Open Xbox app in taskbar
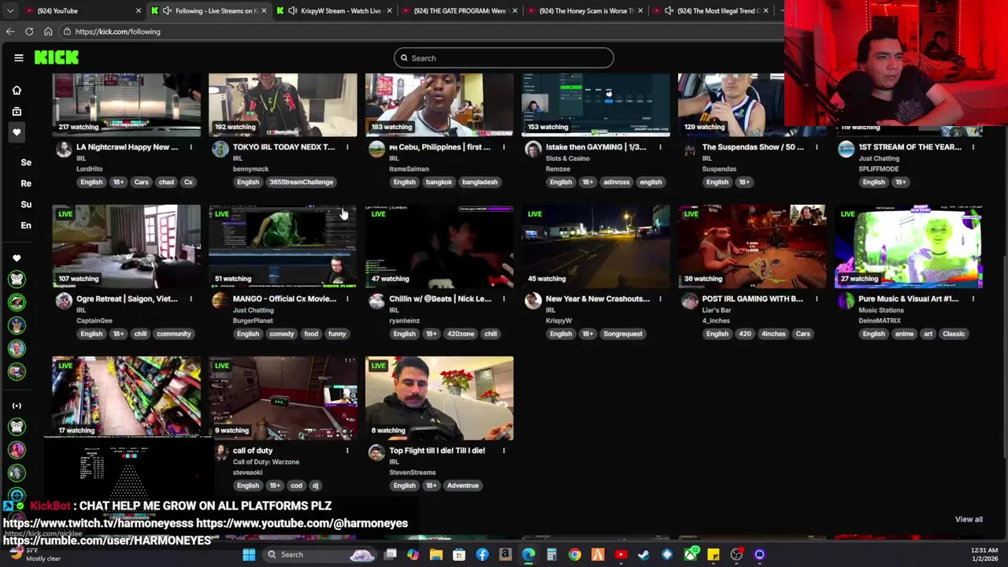 [691, 554]
